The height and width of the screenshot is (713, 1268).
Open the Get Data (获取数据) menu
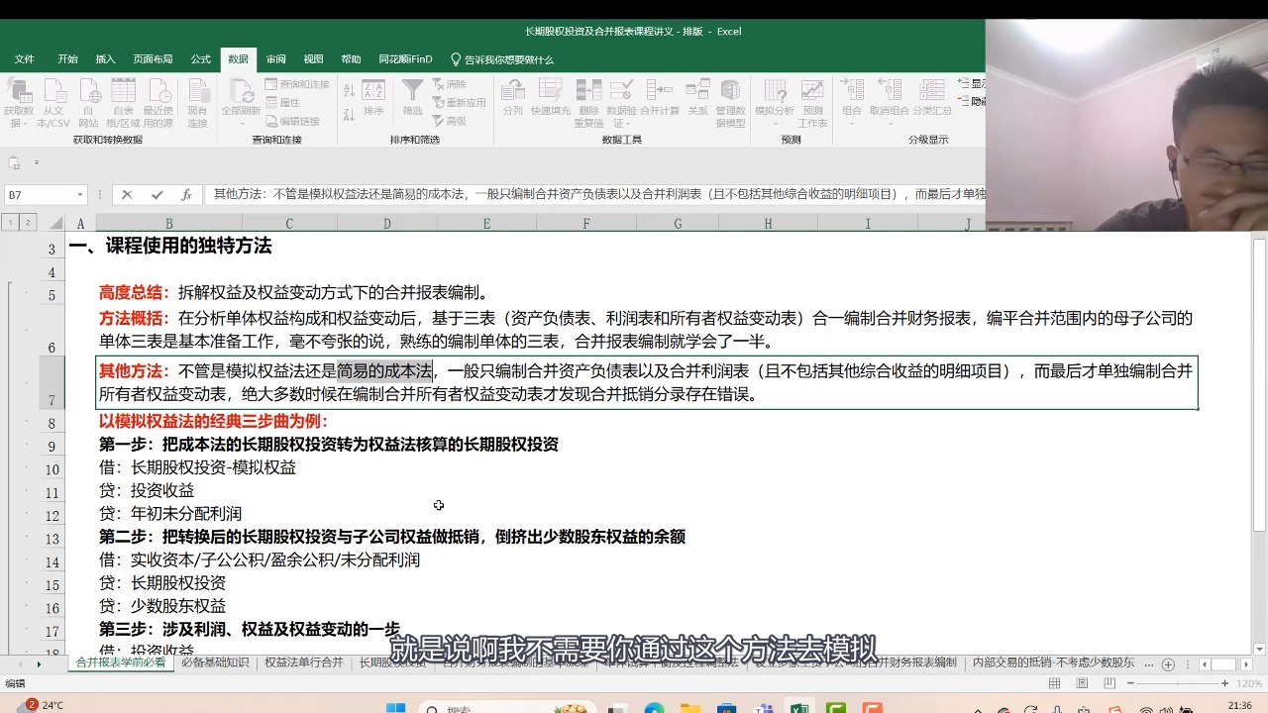18,103
